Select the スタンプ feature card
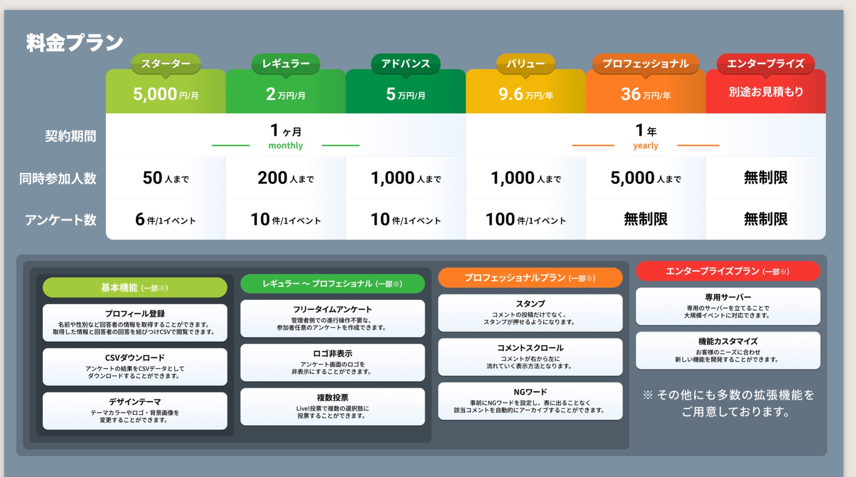 click(x=530, y=312)
